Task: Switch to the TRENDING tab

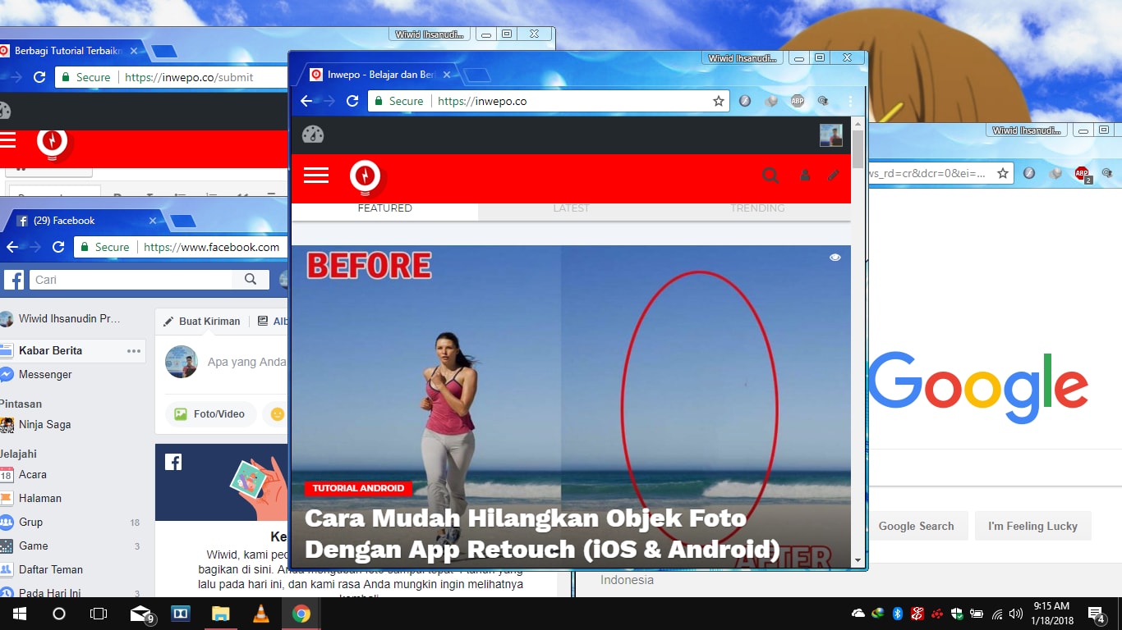Action: pyautogui.click(x=757, y=208)
